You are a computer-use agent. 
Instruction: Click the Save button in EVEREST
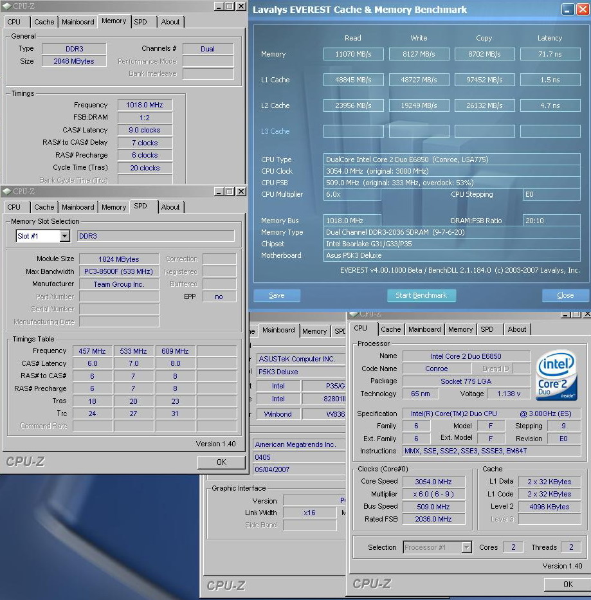pyautogui.click(x=277, y=295)
